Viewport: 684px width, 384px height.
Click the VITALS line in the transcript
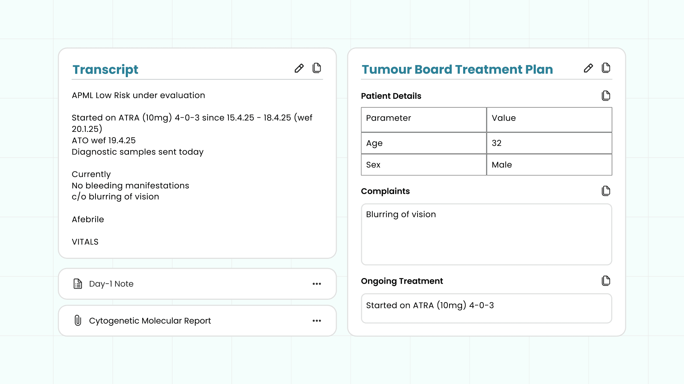pos(85,242)
